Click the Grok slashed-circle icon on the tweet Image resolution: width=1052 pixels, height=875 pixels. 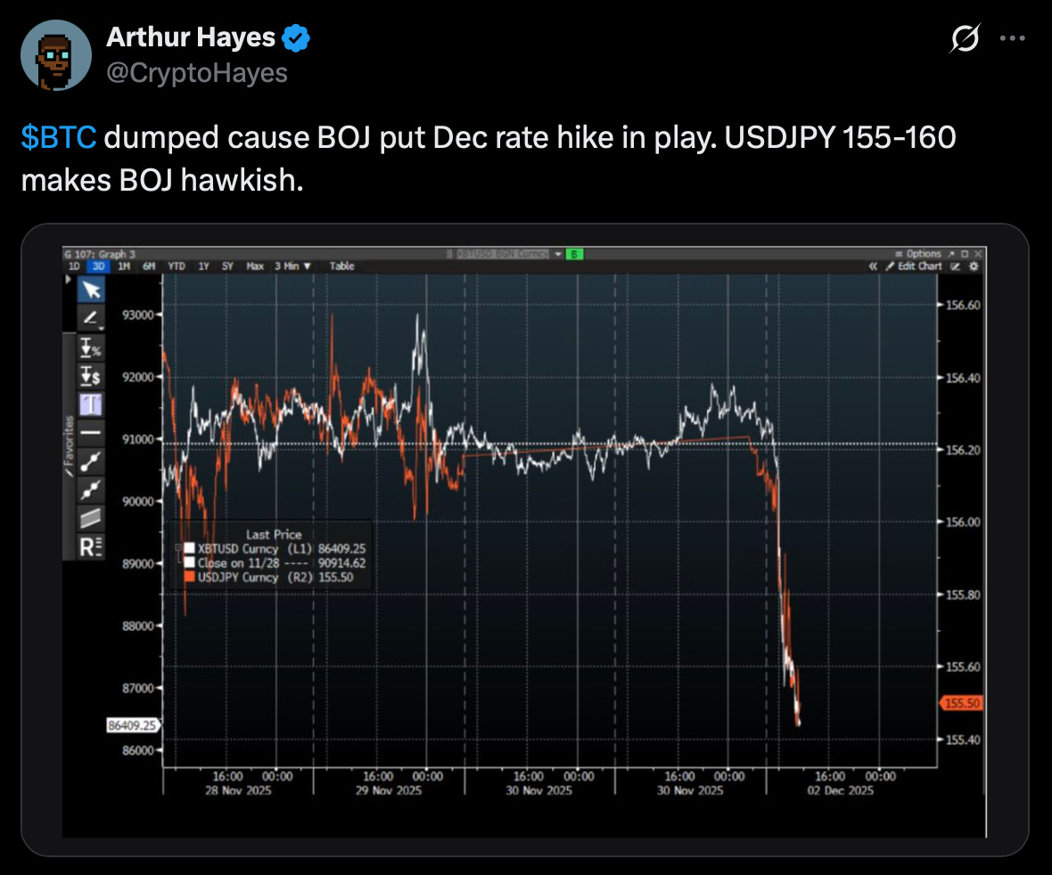click(x=965, y=38)
